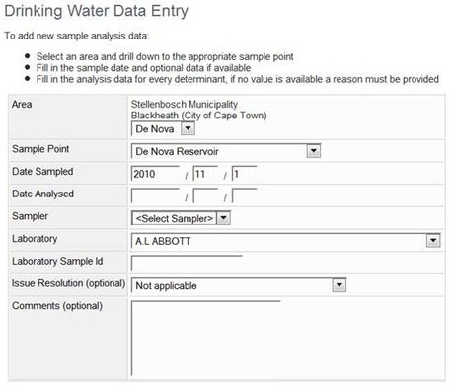The height and width of the screenshot is (389, 453).
Task: Focus the Date Analysed year field
Action: [x=155, y=195]
